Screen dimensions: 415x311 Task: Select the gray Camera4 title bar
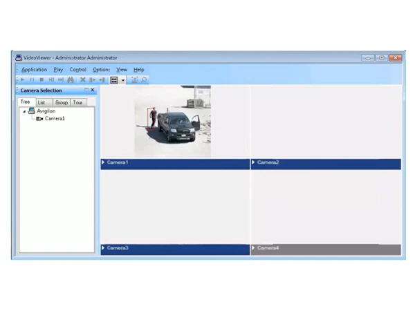tap(326, 249)
